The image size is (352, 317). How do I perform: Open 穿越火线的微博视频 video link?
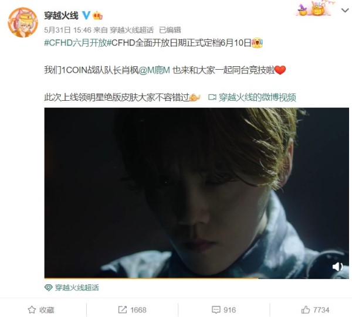click(258, 97)
